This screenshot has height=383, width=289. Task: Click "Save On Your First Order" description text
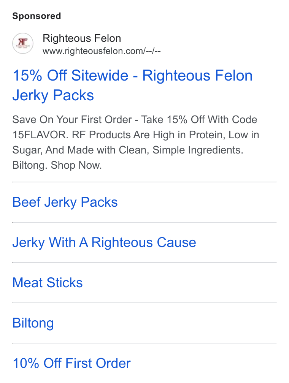[72, 120]
